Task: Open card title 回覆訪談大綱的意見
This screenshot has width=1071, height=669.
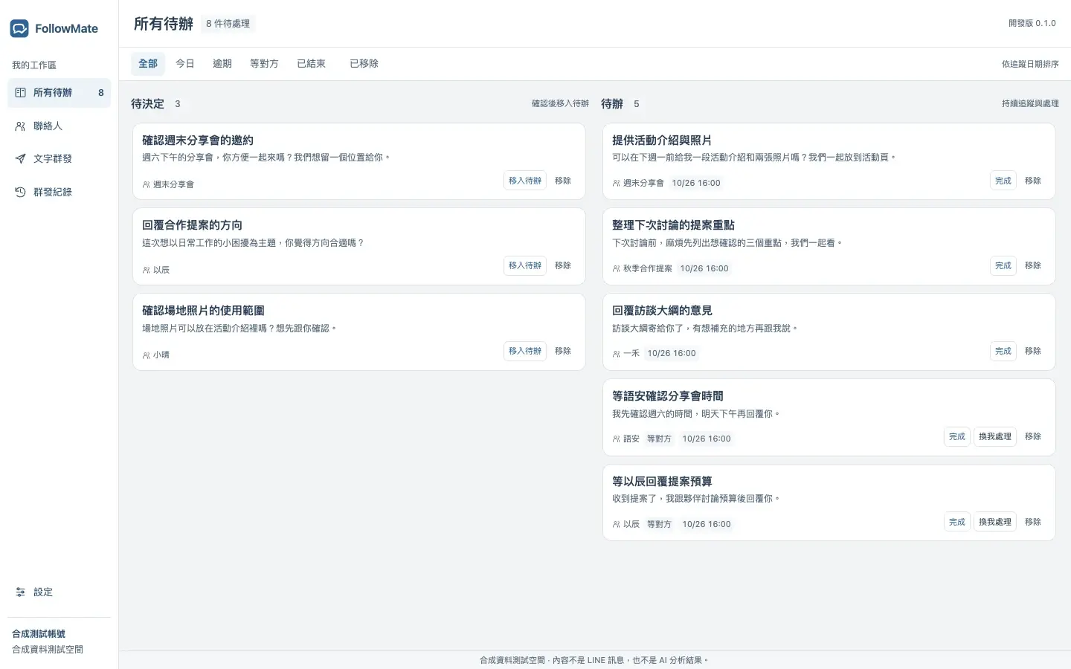Action: [662, 311]
